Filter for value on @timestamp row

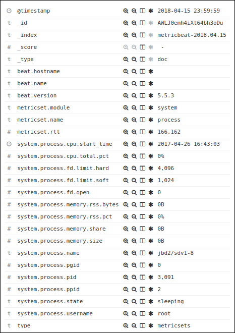[126, 11]
